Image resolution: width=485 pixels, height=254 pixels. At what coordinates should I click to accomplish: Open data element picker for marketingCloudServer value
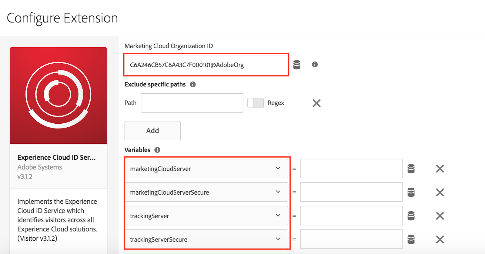coord(411,169)
